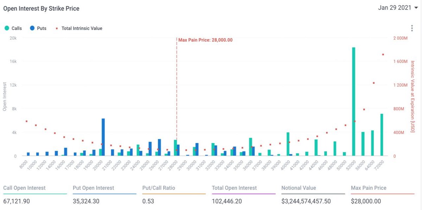Select the tall 52000 strike calls bar
This screenshot has width=422, height=210.
pos(353,102)
